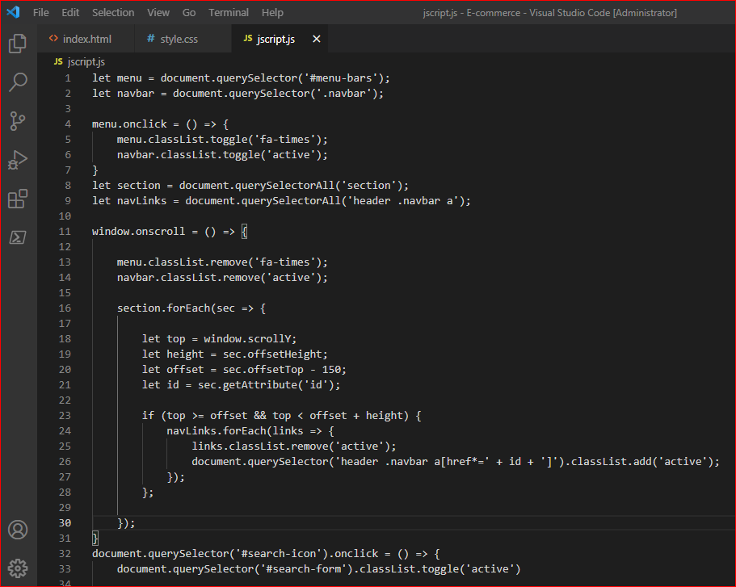Open the Accounts menu icon
Image resolution: width=736 pixels, height=587 pixels.
click(18, 530)
